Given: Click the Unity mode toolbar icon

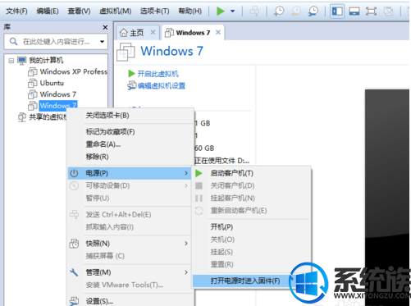Looking at the screenshot, I should tap(388, 11).
